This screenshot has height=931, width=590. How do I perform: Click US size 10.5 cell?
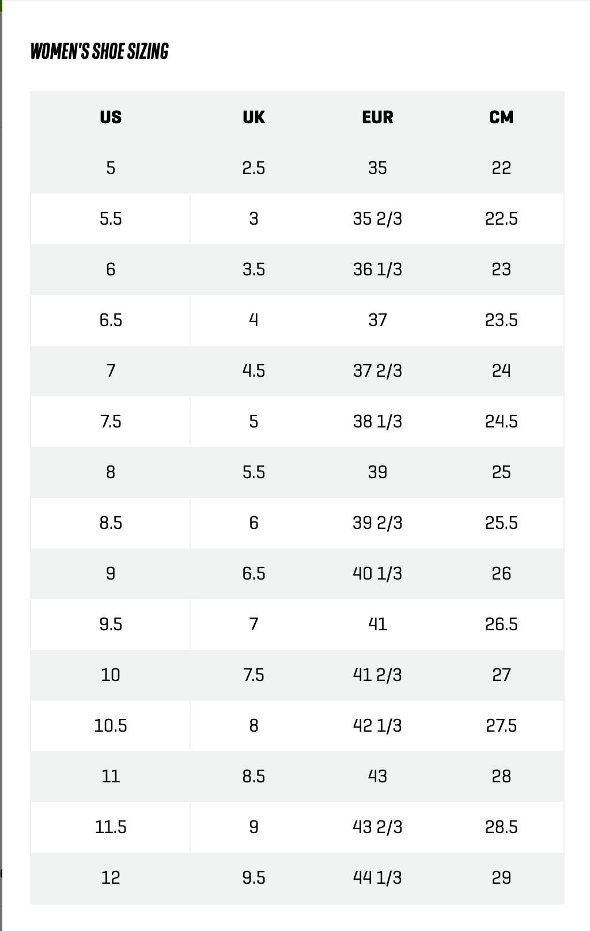tap(111, 726)
